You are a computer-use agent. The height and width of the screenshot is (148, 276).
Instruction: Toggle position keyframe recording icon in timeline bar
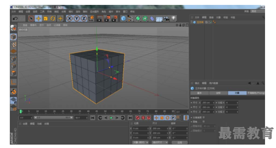(156, 118)
